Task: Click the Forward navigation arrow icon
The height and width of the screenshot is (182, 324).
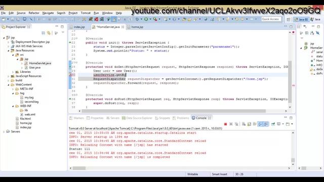Action: 252,19
